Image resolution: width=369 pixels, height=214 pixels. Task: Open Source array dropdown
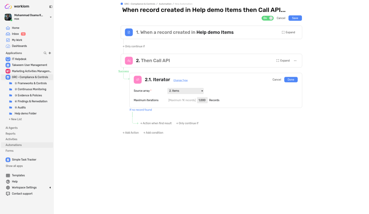tap(186, 91)
